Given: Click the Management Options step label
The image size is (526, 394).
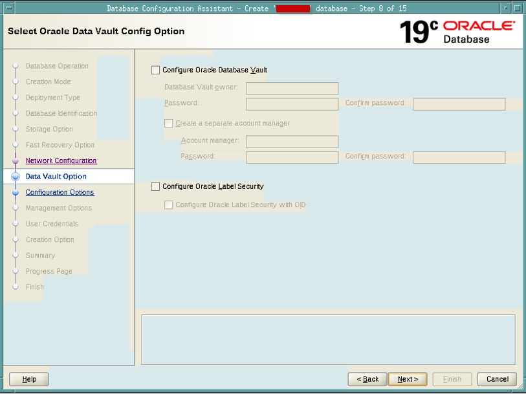Looking at the screenshot, I should coord(59,208).
